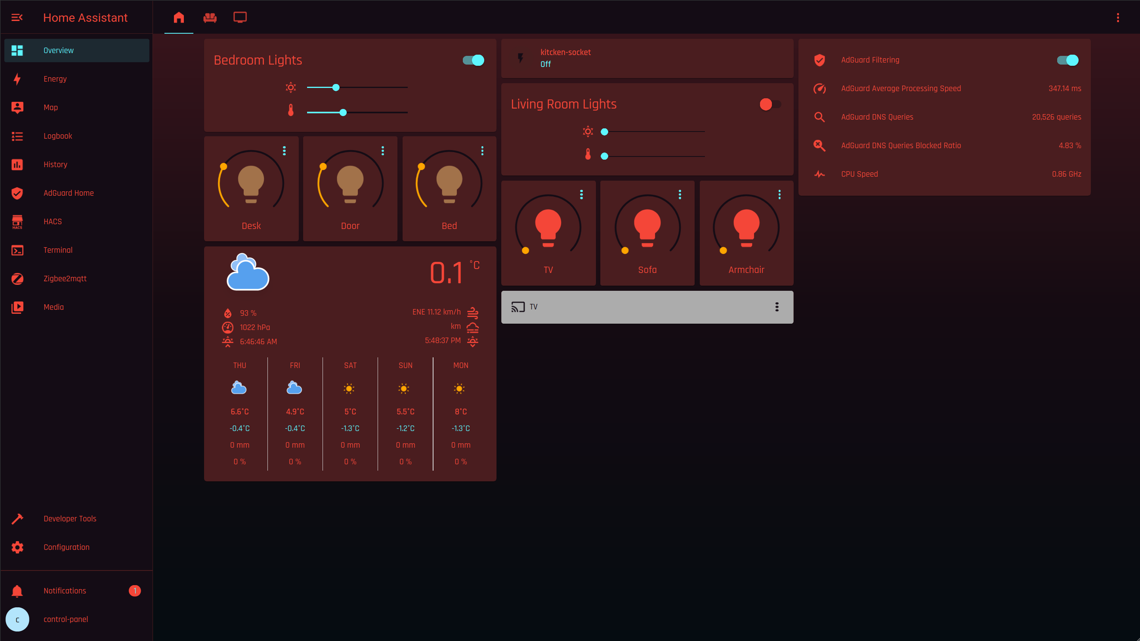The height and width of the screenshot is (641, 1140).
Task: Open the three-dot menu on the Armchair card
Action: click(x=779, y=194)
